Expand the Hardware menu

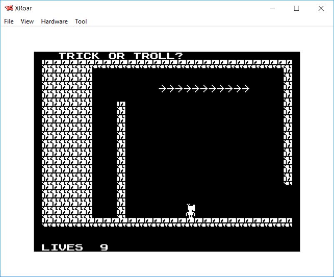tap(54, 21)
